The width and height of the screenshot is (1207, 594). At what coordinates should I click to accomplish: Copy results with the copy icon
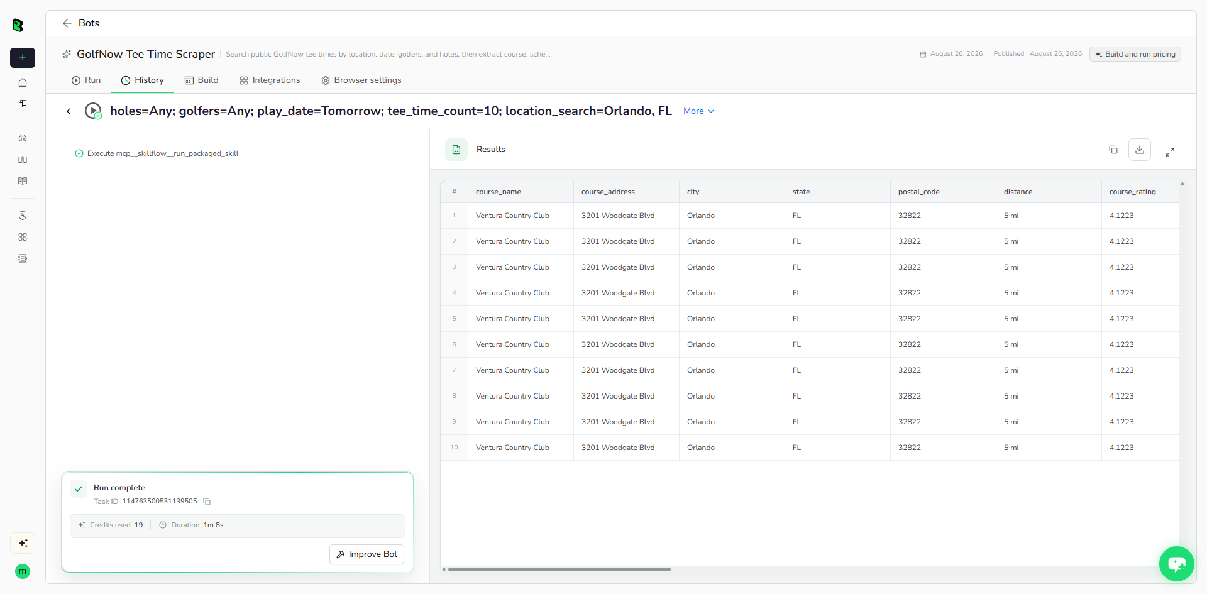(1113, 150)
